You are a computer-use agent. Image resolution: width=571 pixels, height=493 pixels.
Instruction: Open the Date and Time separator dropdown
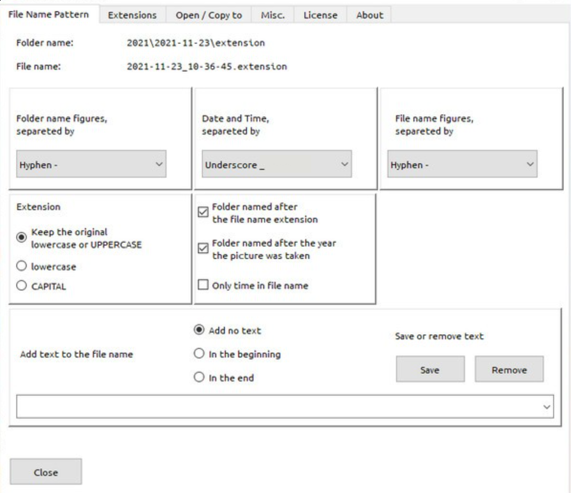277,164
